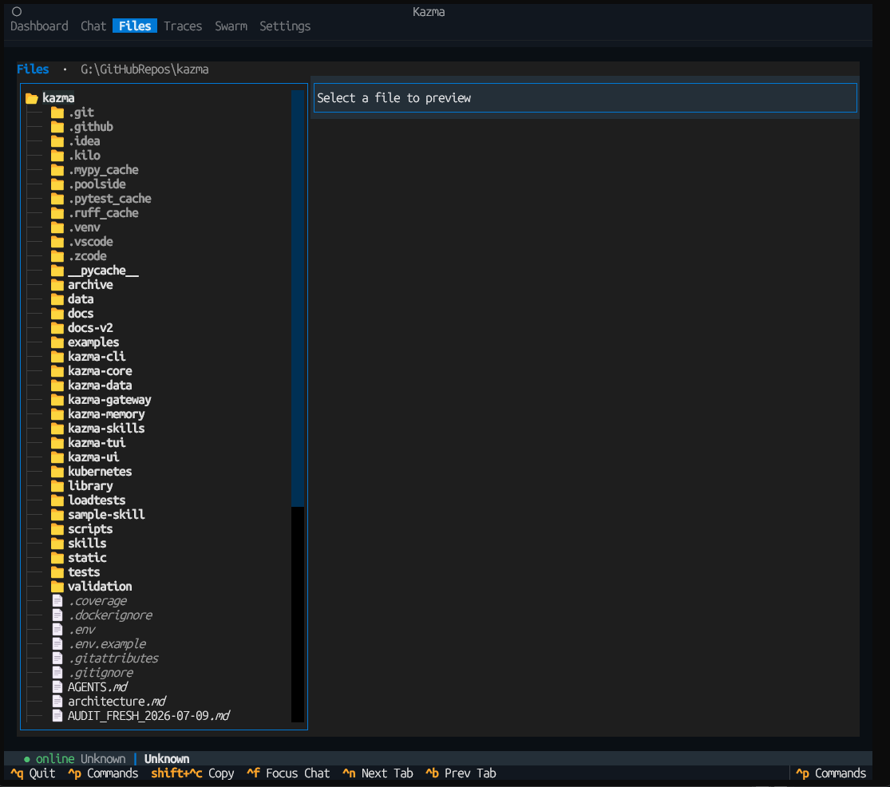Expand the examples folder
This screenshot has width=890, height=787.
click(x=85, y=342)
